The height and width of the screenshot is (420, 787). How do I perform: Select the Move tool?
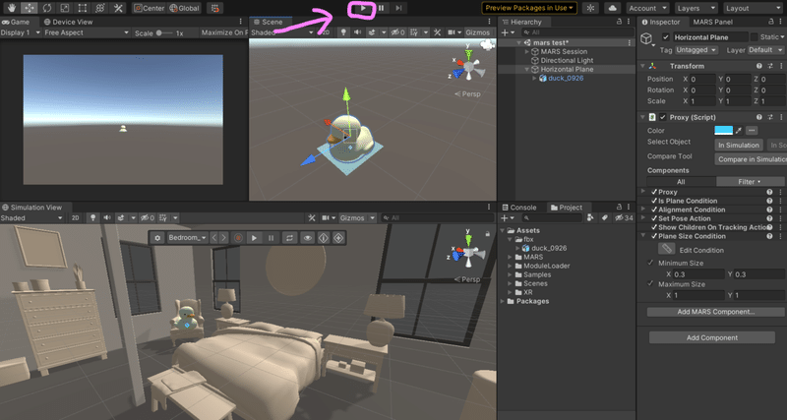pos(30,8)
